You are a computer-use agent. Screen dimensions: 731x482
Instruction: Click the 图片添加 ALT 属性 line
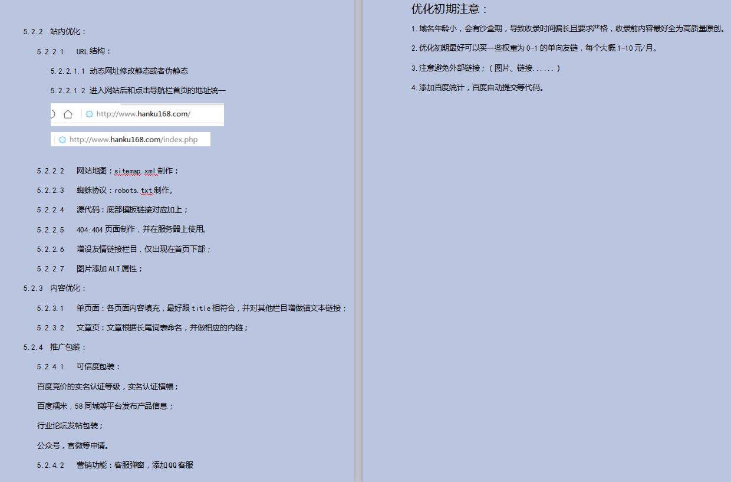point(109,268)
